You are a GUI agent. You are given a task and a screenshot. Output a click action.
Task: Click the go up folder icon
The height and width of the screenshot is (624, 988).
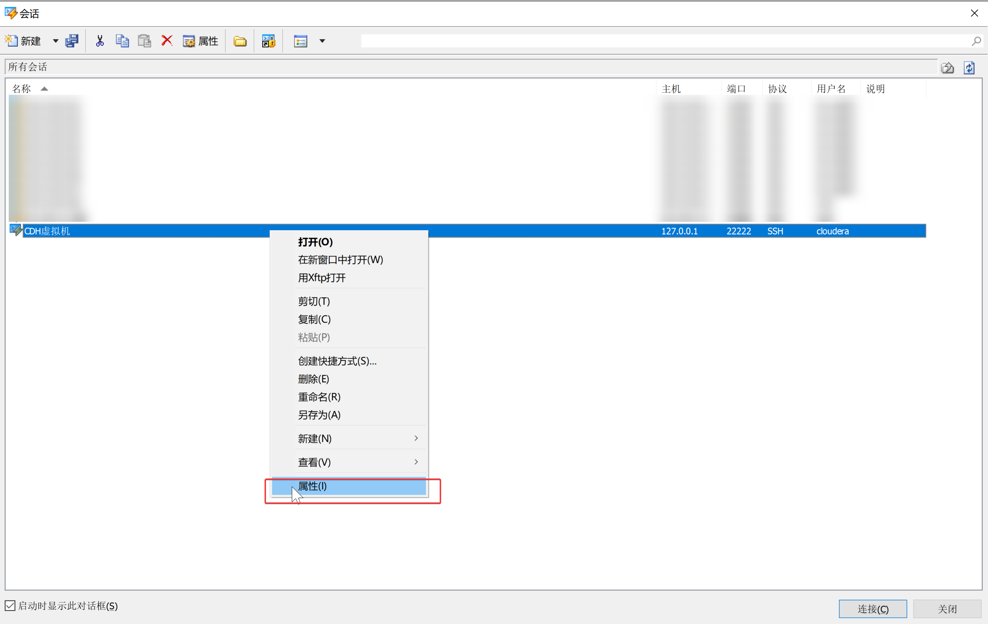pos(947,68)
